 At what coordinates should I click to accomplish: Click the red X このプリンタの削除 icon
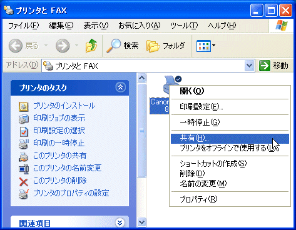24,182
